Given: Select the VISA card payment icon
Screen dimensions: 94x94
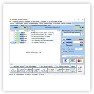Looking at the screenshot, I should click(73, 61).
